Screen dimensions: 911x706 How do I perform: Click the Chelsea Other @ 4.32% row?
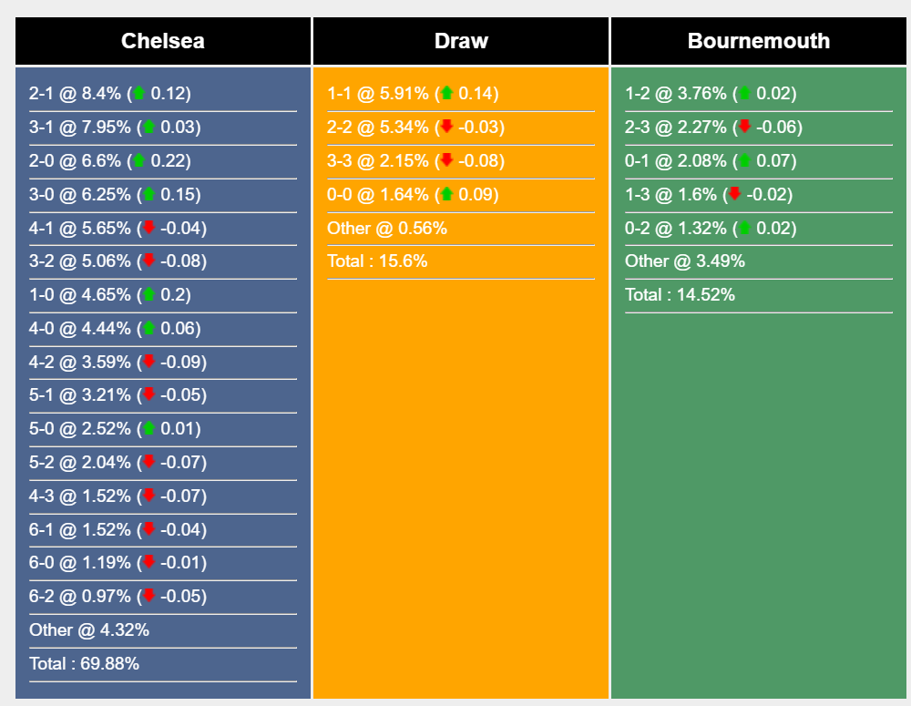[89, 629]
